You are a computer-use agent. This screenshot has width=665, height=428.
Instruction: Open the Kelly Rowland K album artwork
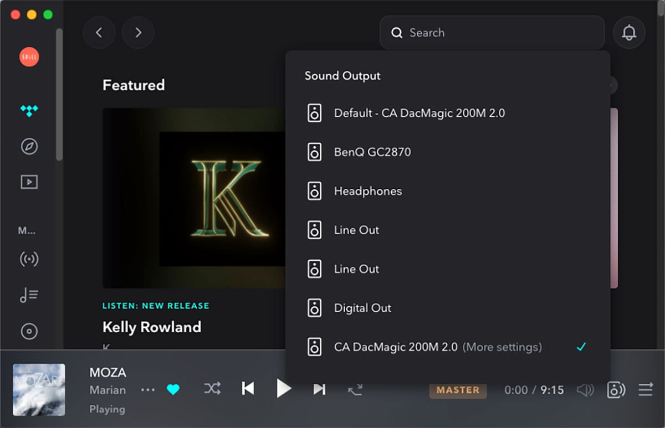pyautogui.click(x=194, y=198)
